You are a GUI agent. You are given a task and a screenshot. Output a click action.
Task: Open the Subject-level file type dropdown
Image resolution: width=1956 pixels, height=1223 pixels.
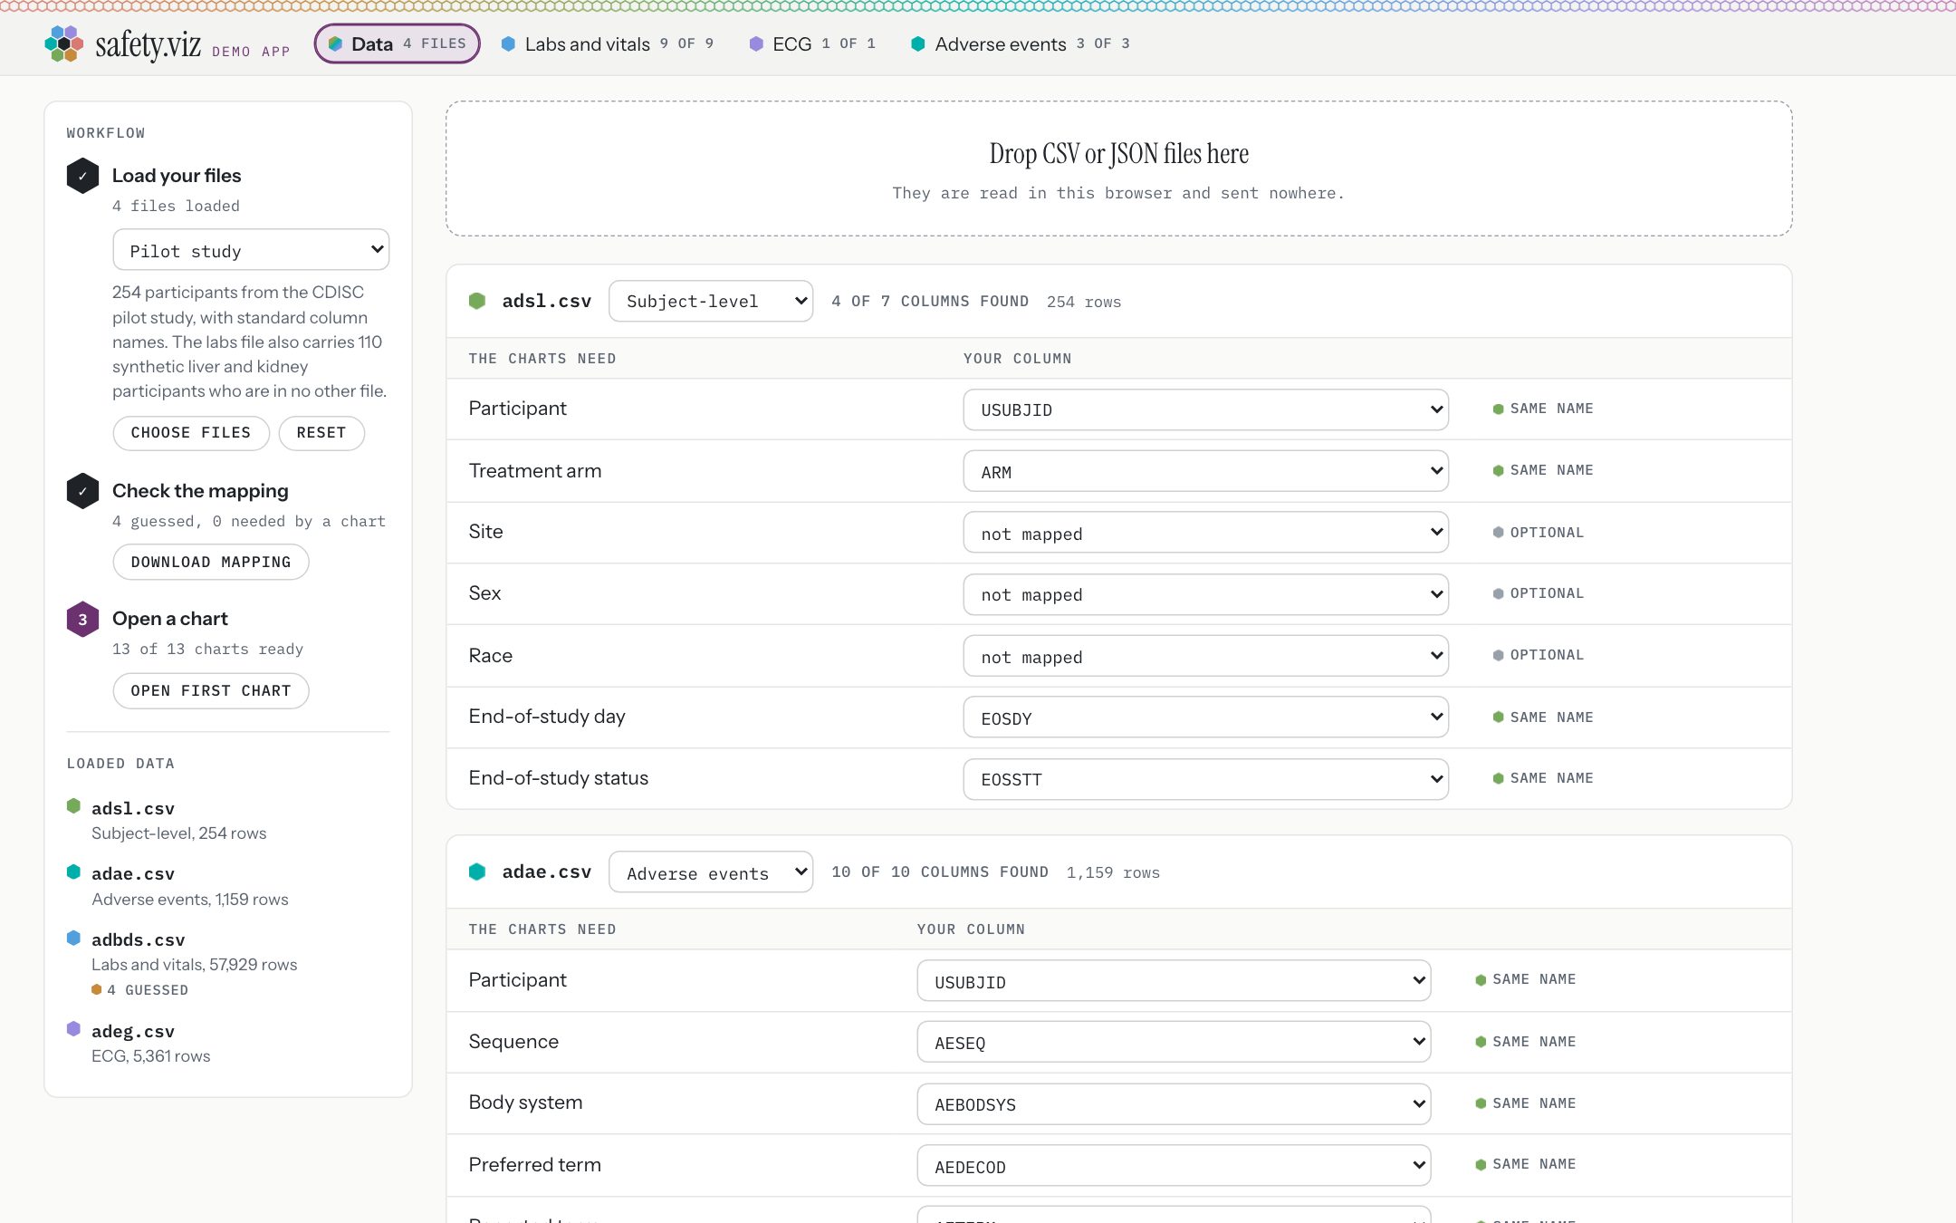(x=711, y=301)
